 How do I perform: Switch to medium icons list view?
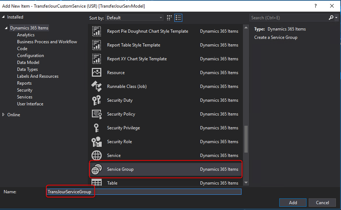178,18
